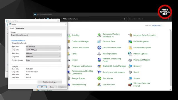Image resolution: width=178 pixels, height=100 pixels.
Task: Open the Short time format dropdown
Action: 43,53
